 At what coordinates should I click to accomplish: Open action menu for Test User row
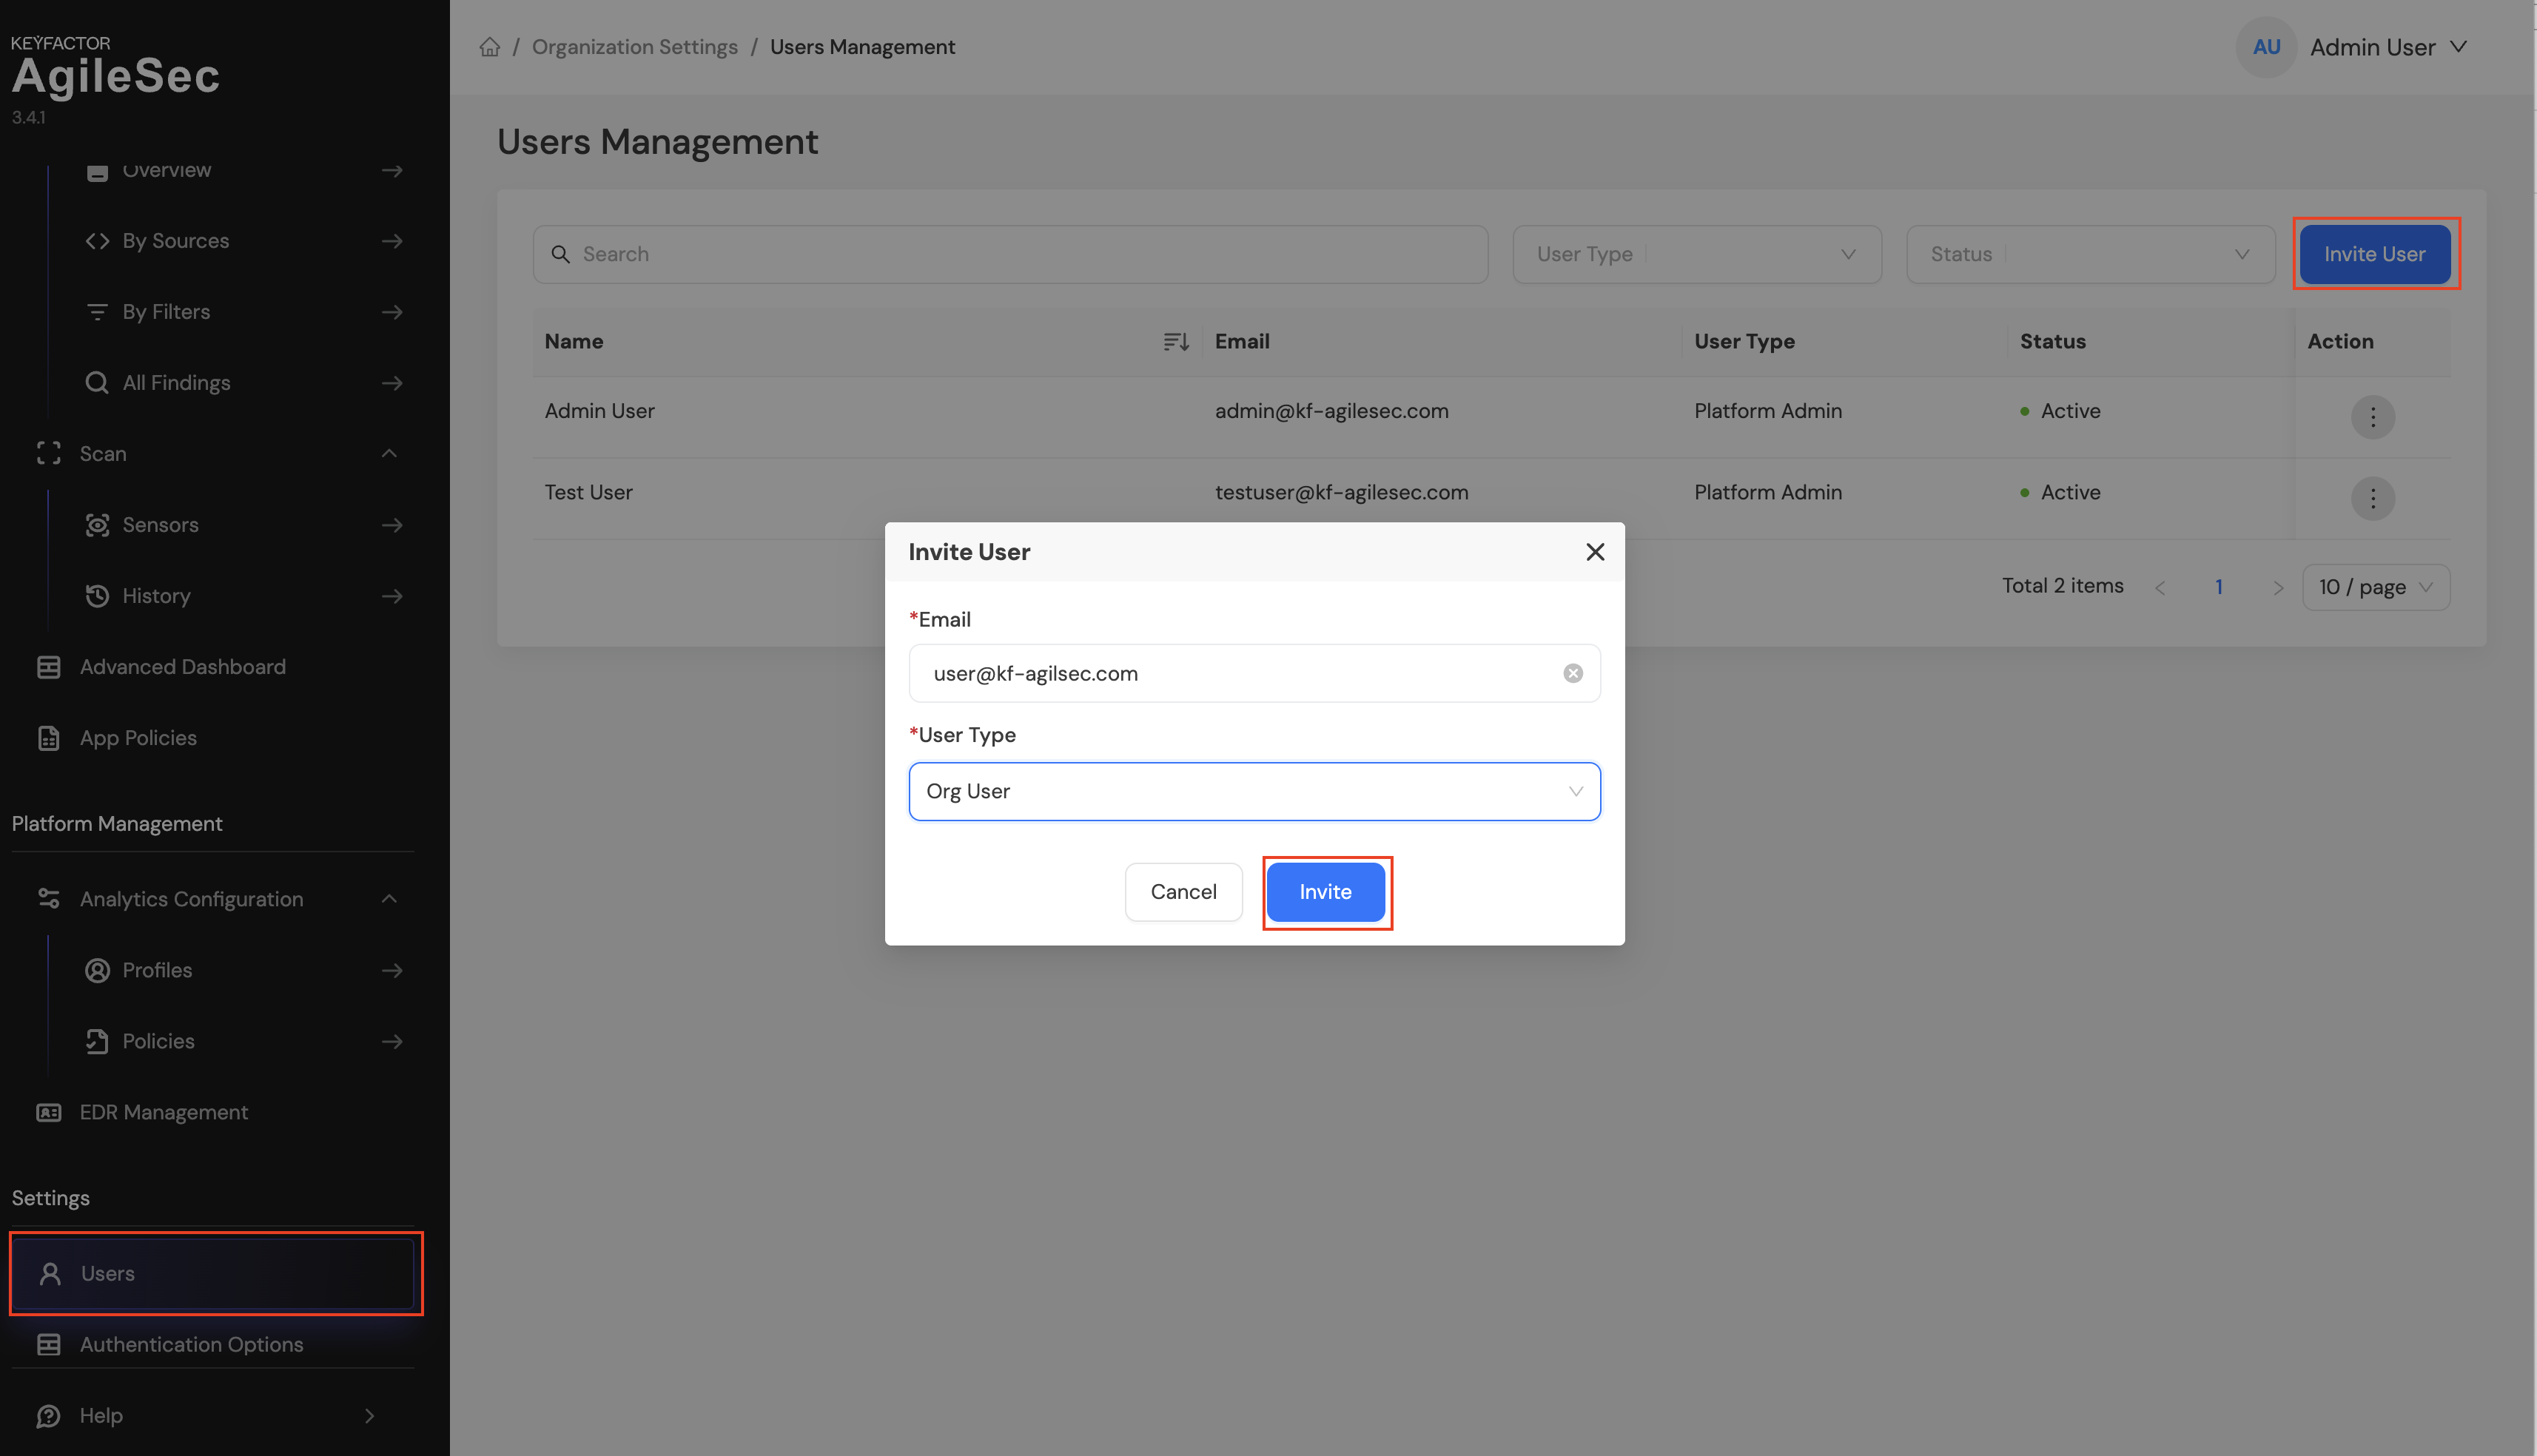pyautogui.click(x=2372, y=498)
